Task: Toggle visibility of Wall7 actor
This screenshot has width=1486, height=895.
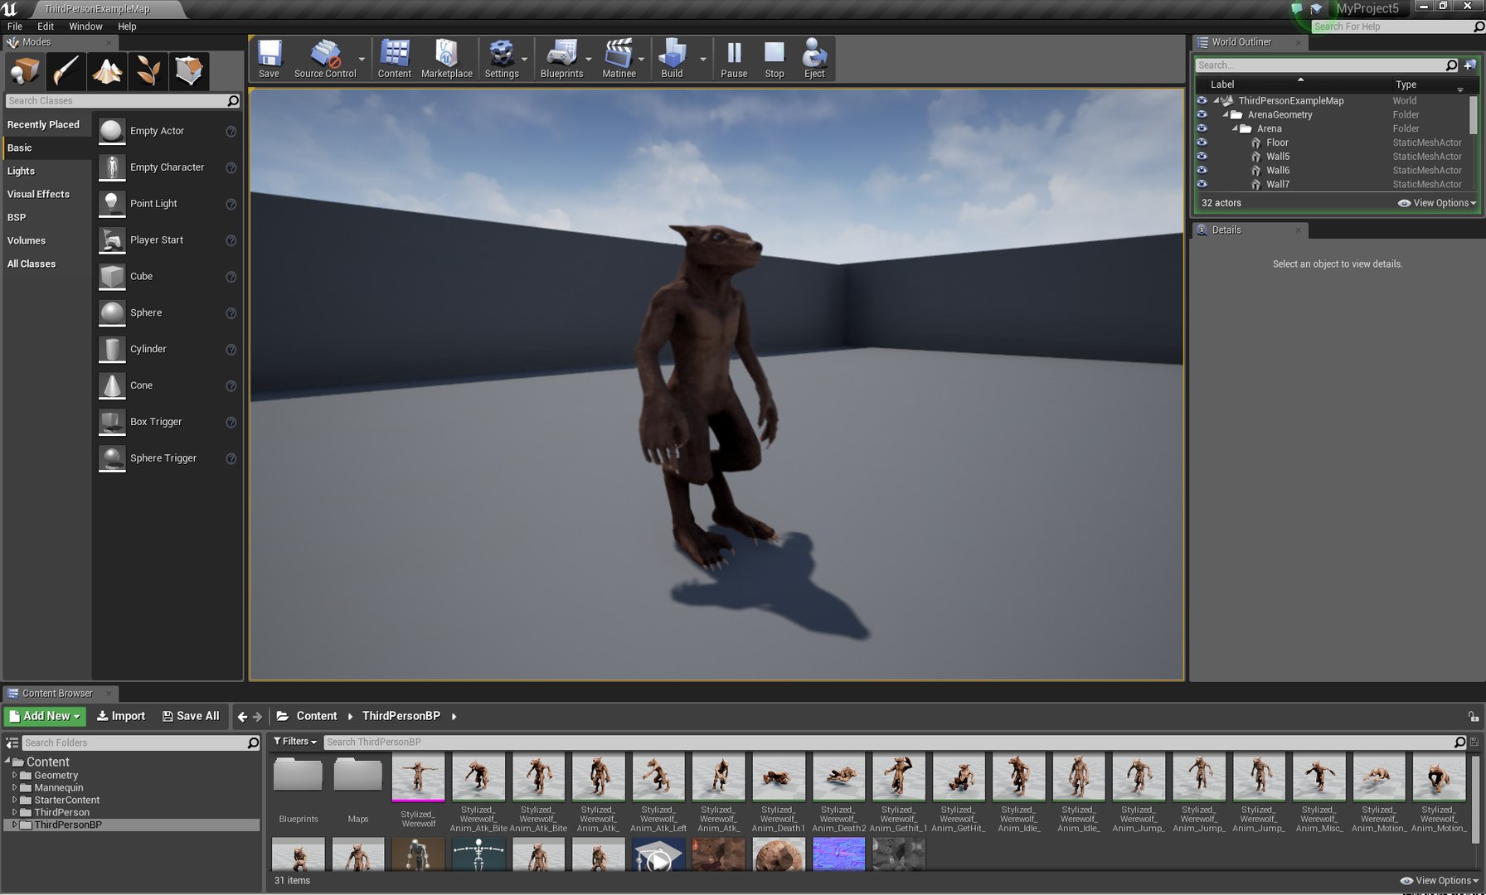Action: 1202,184
